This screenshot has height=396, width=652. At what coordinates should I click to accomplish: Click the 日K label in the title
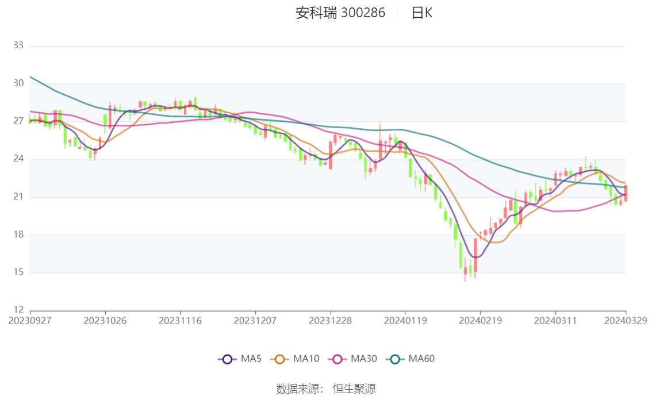[x=422, y=13]
